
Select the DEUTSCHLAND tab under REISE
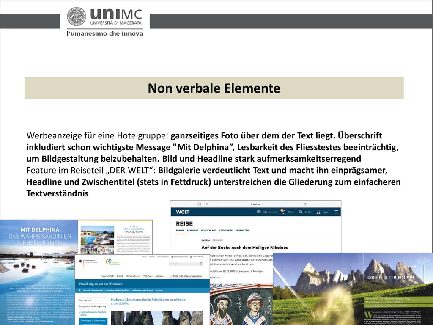click(x=208, y=231)
